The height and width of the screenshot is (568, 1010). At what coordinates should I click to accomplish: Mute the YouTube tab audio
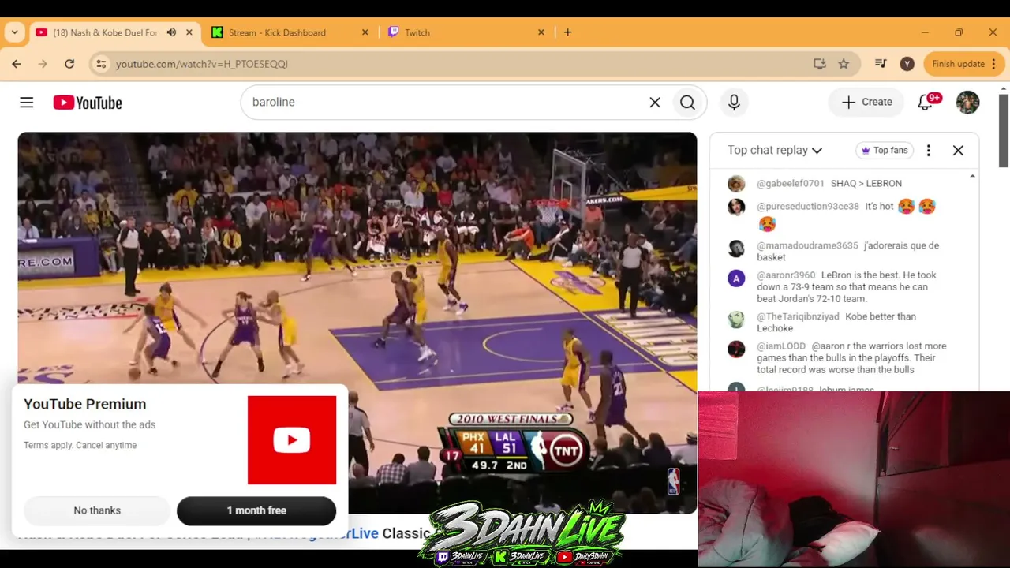pos(171,32)
